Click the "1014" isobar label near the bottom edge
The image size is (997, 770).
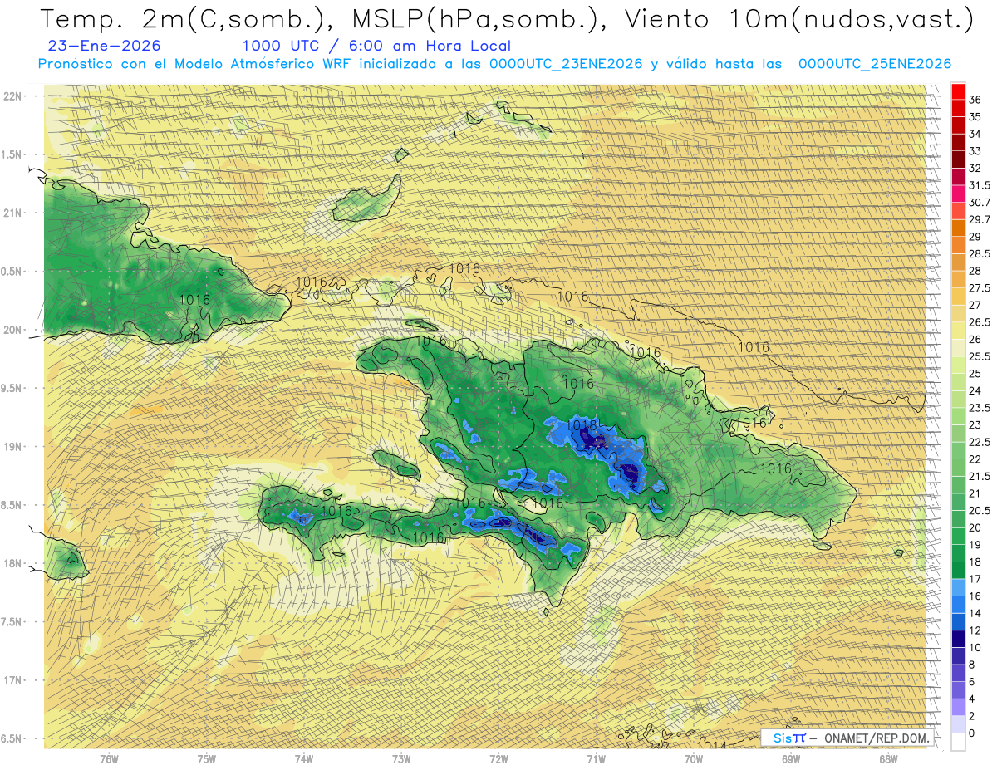coord(711,745)
